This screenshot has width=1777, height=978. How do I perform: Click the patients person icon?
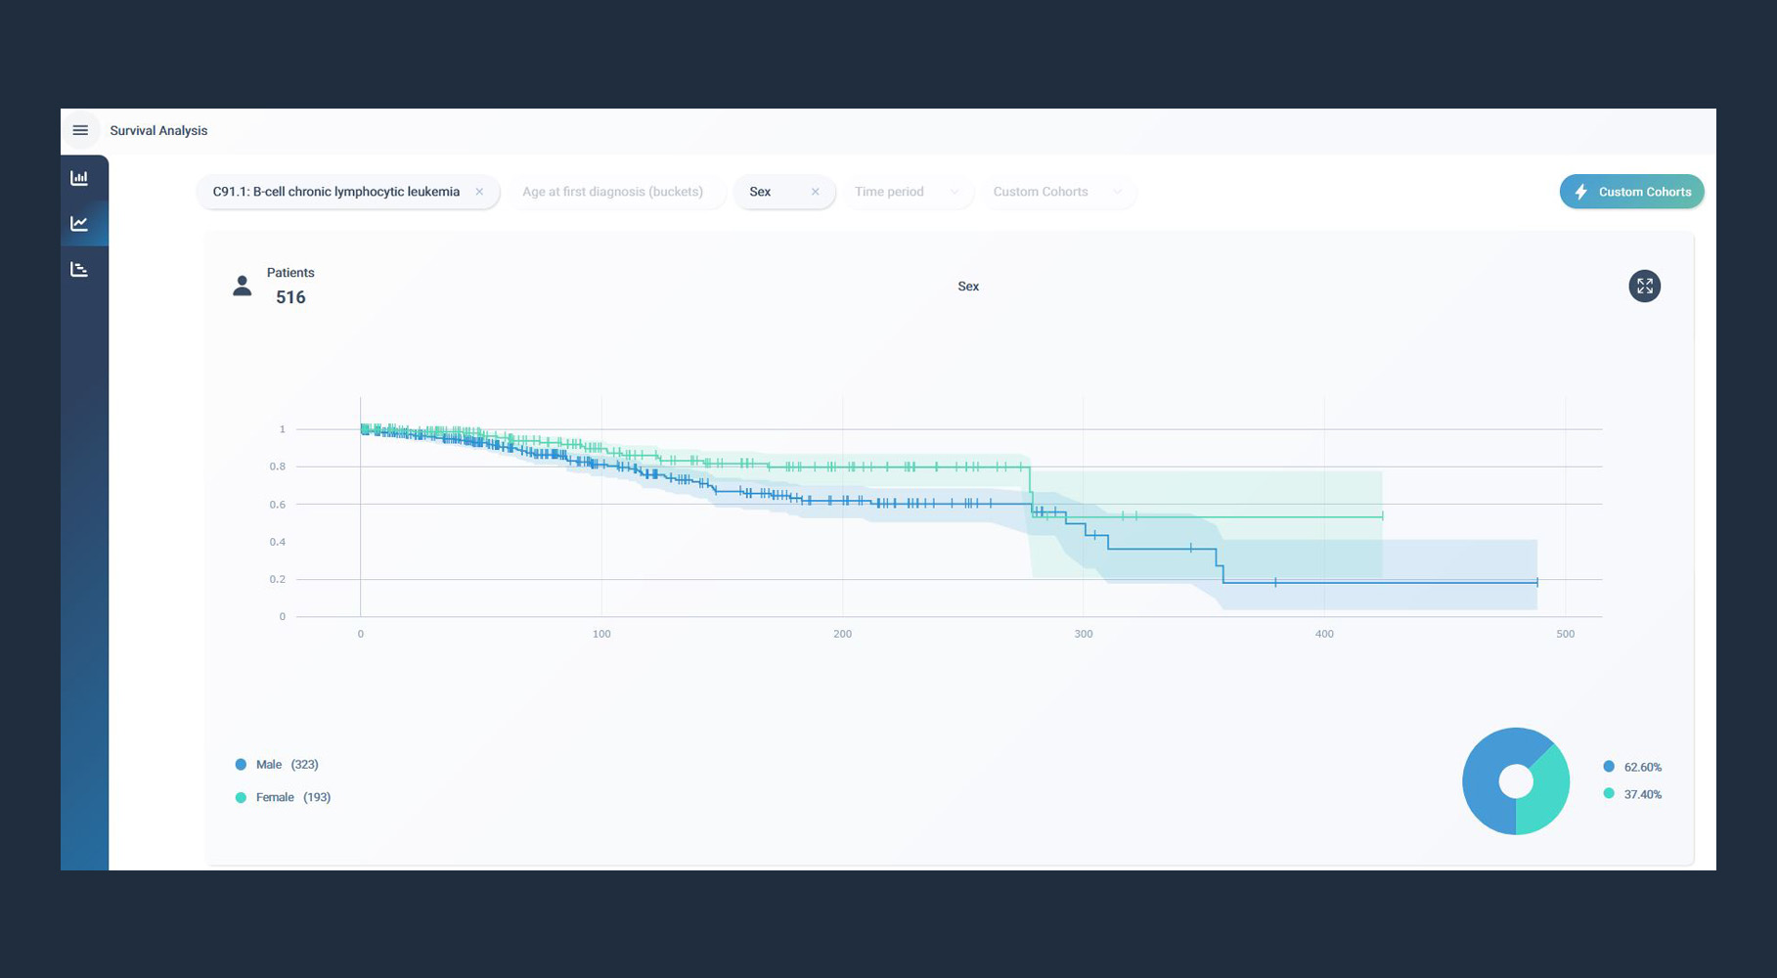pyautogui.click(x=242, y=285)
